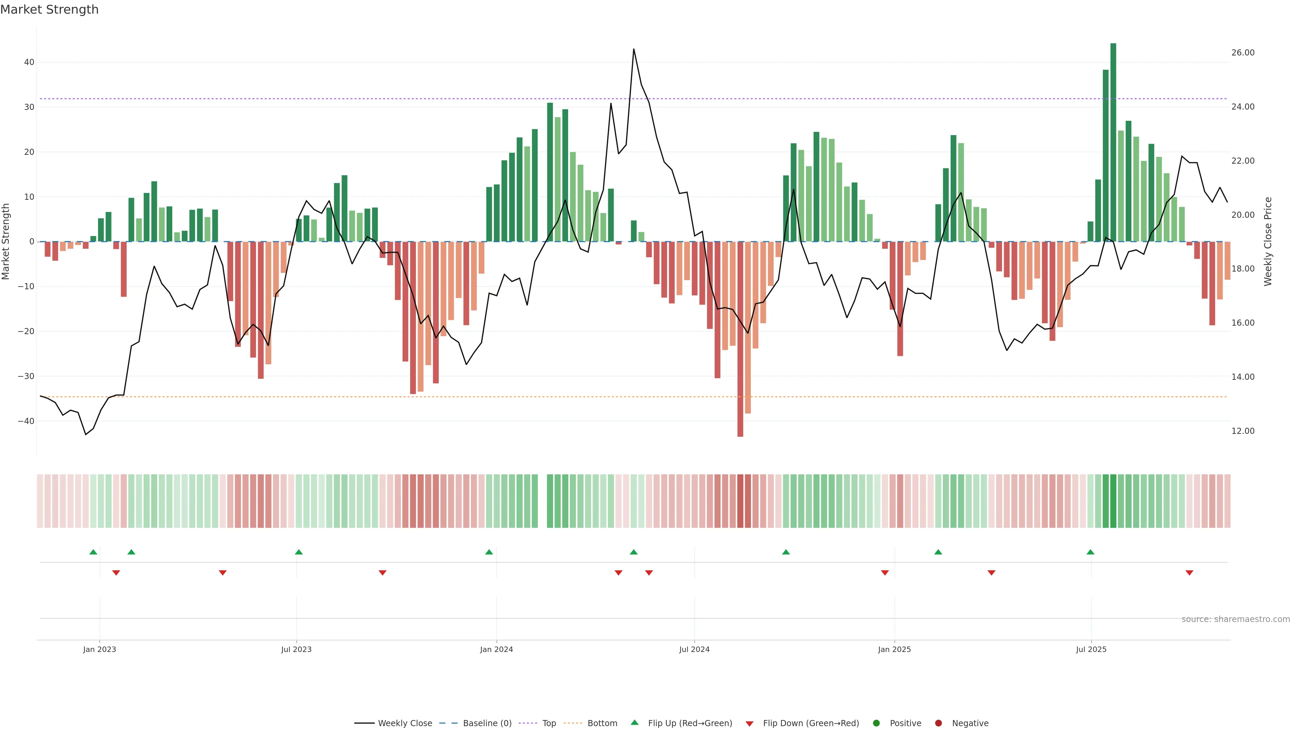Screen dimensions: 1307x735
Task: Click the green flip-up triangle just before Jul 2025
Action: coord(1090,552)
